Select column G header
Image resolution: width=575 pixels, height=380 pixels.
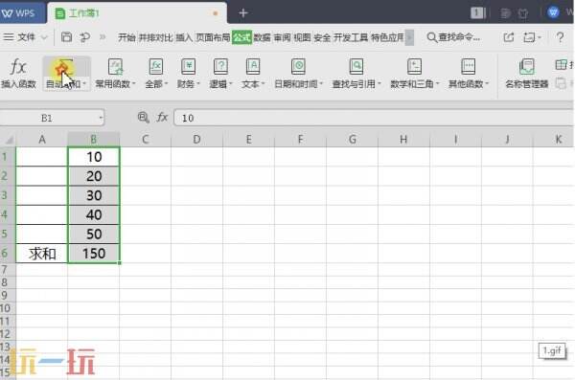click(x=352, y=140)
